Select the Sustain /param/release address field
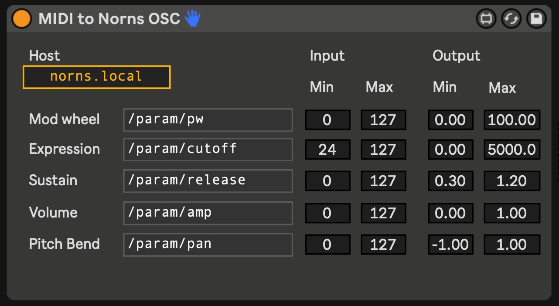559x306 pixels. point(208,181)
